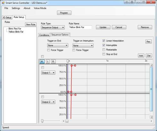Click the Speed: status bar label
Screen dimensions: 157x131
point(6,127)
